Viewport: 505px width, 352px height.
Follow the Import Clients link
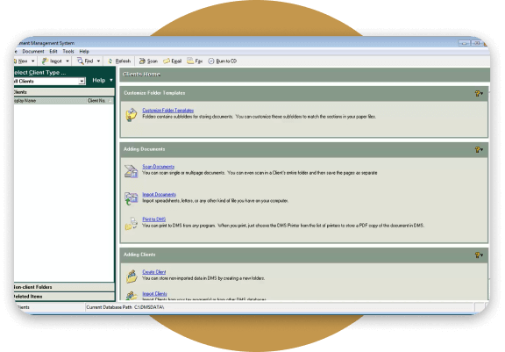(154, 294)
